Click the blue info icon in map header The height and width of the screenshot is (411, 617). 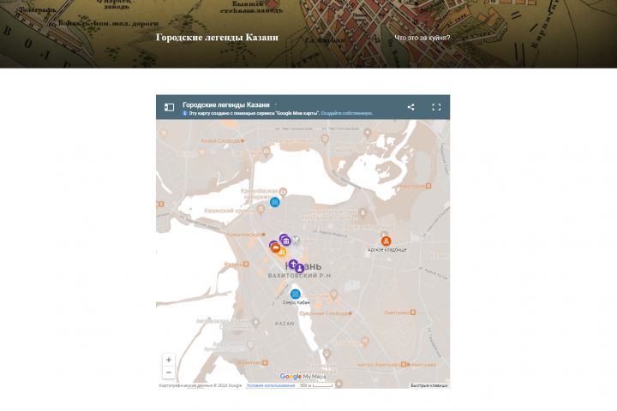click(184, 113)
